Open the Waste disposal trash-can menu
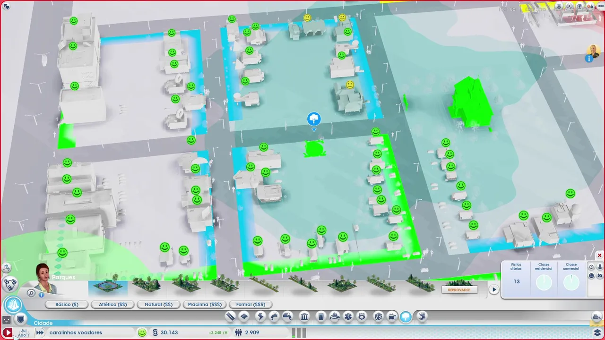The image size is (605, 340). click(321, 316)
